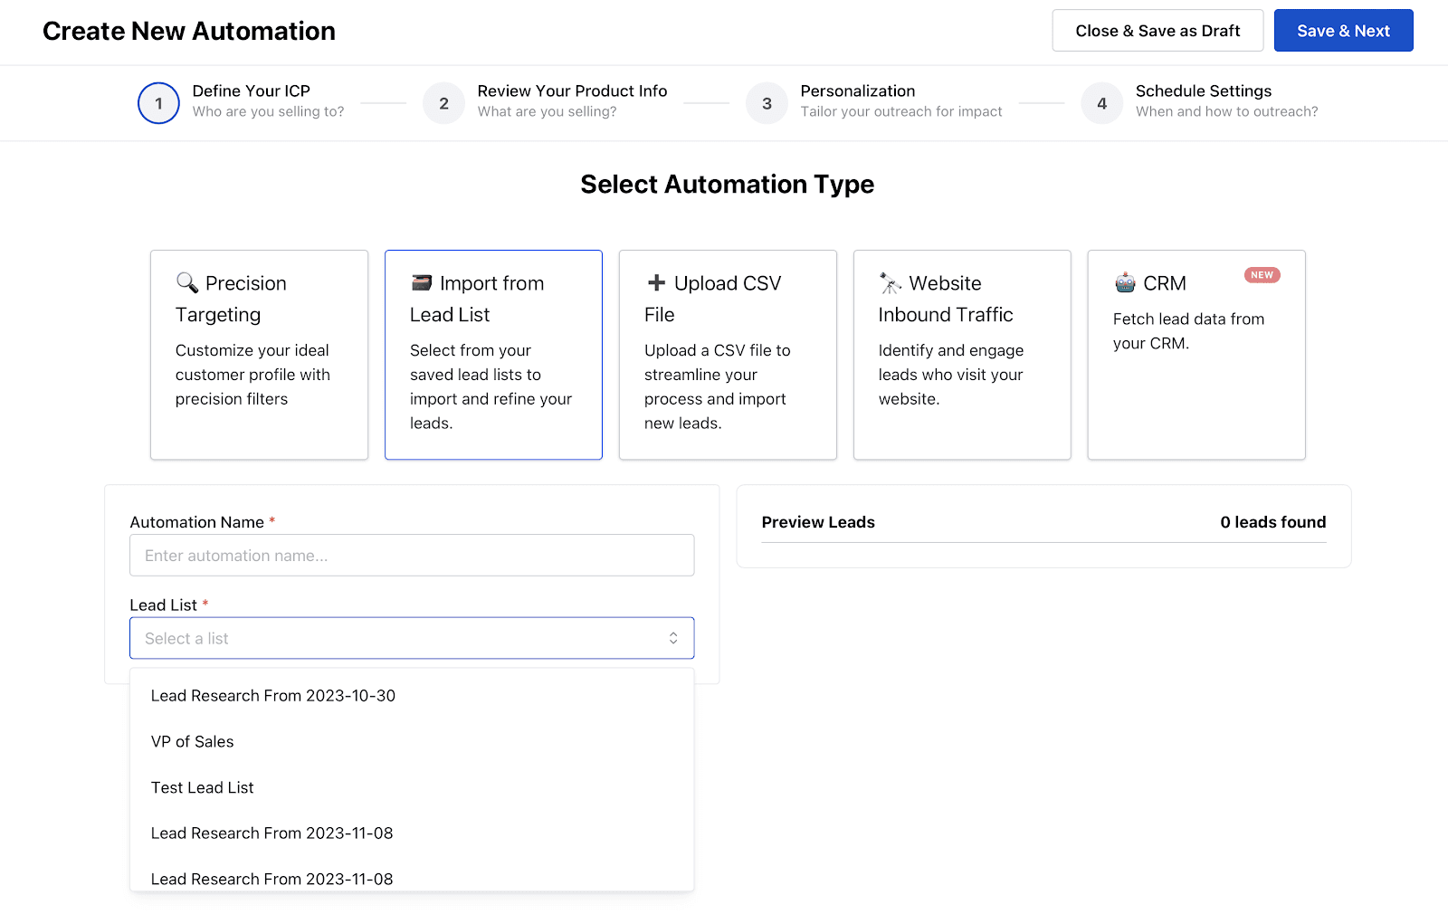1448x914 pixels.
Task: Click Close & Save as Draft
Action: (x=1157, y=31)
